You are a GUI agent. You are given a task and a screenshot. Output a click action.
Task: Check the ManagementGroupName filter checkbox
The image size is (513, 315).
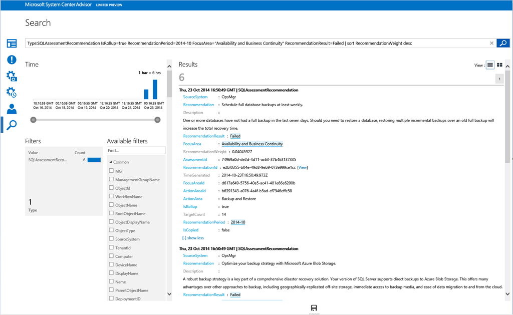[111, 179]
